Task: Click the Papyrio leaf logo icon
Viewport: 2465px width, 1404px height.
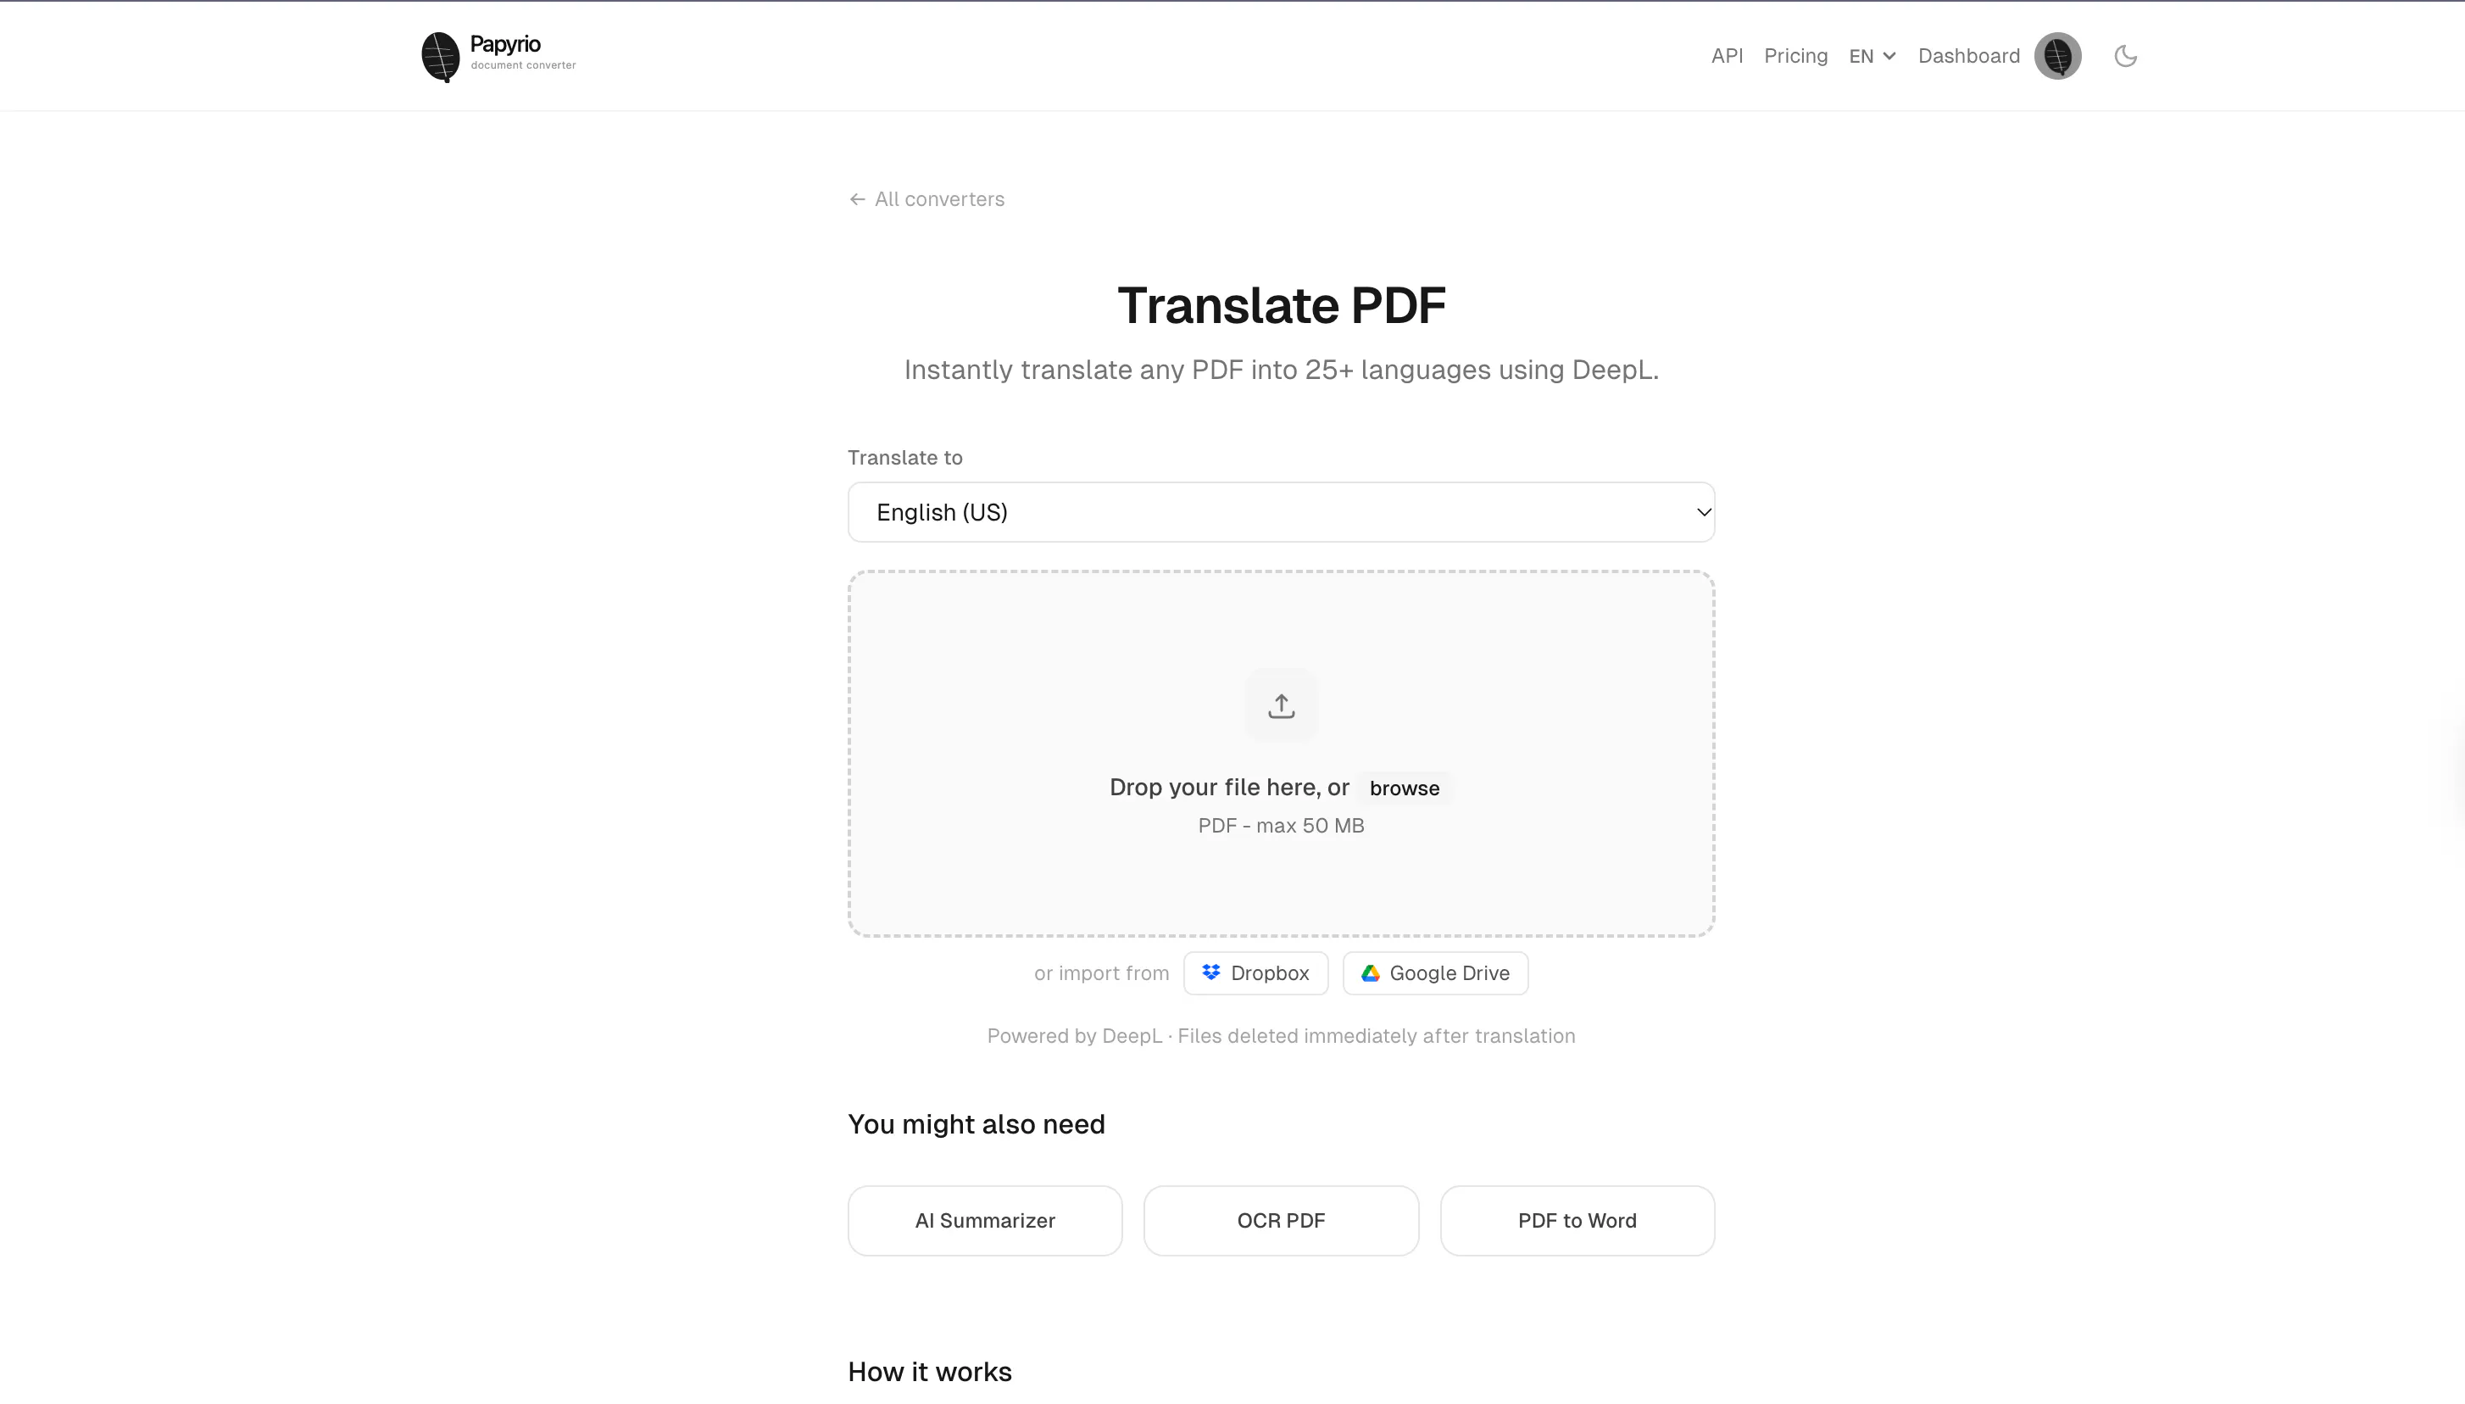Action: pos(441,57)
